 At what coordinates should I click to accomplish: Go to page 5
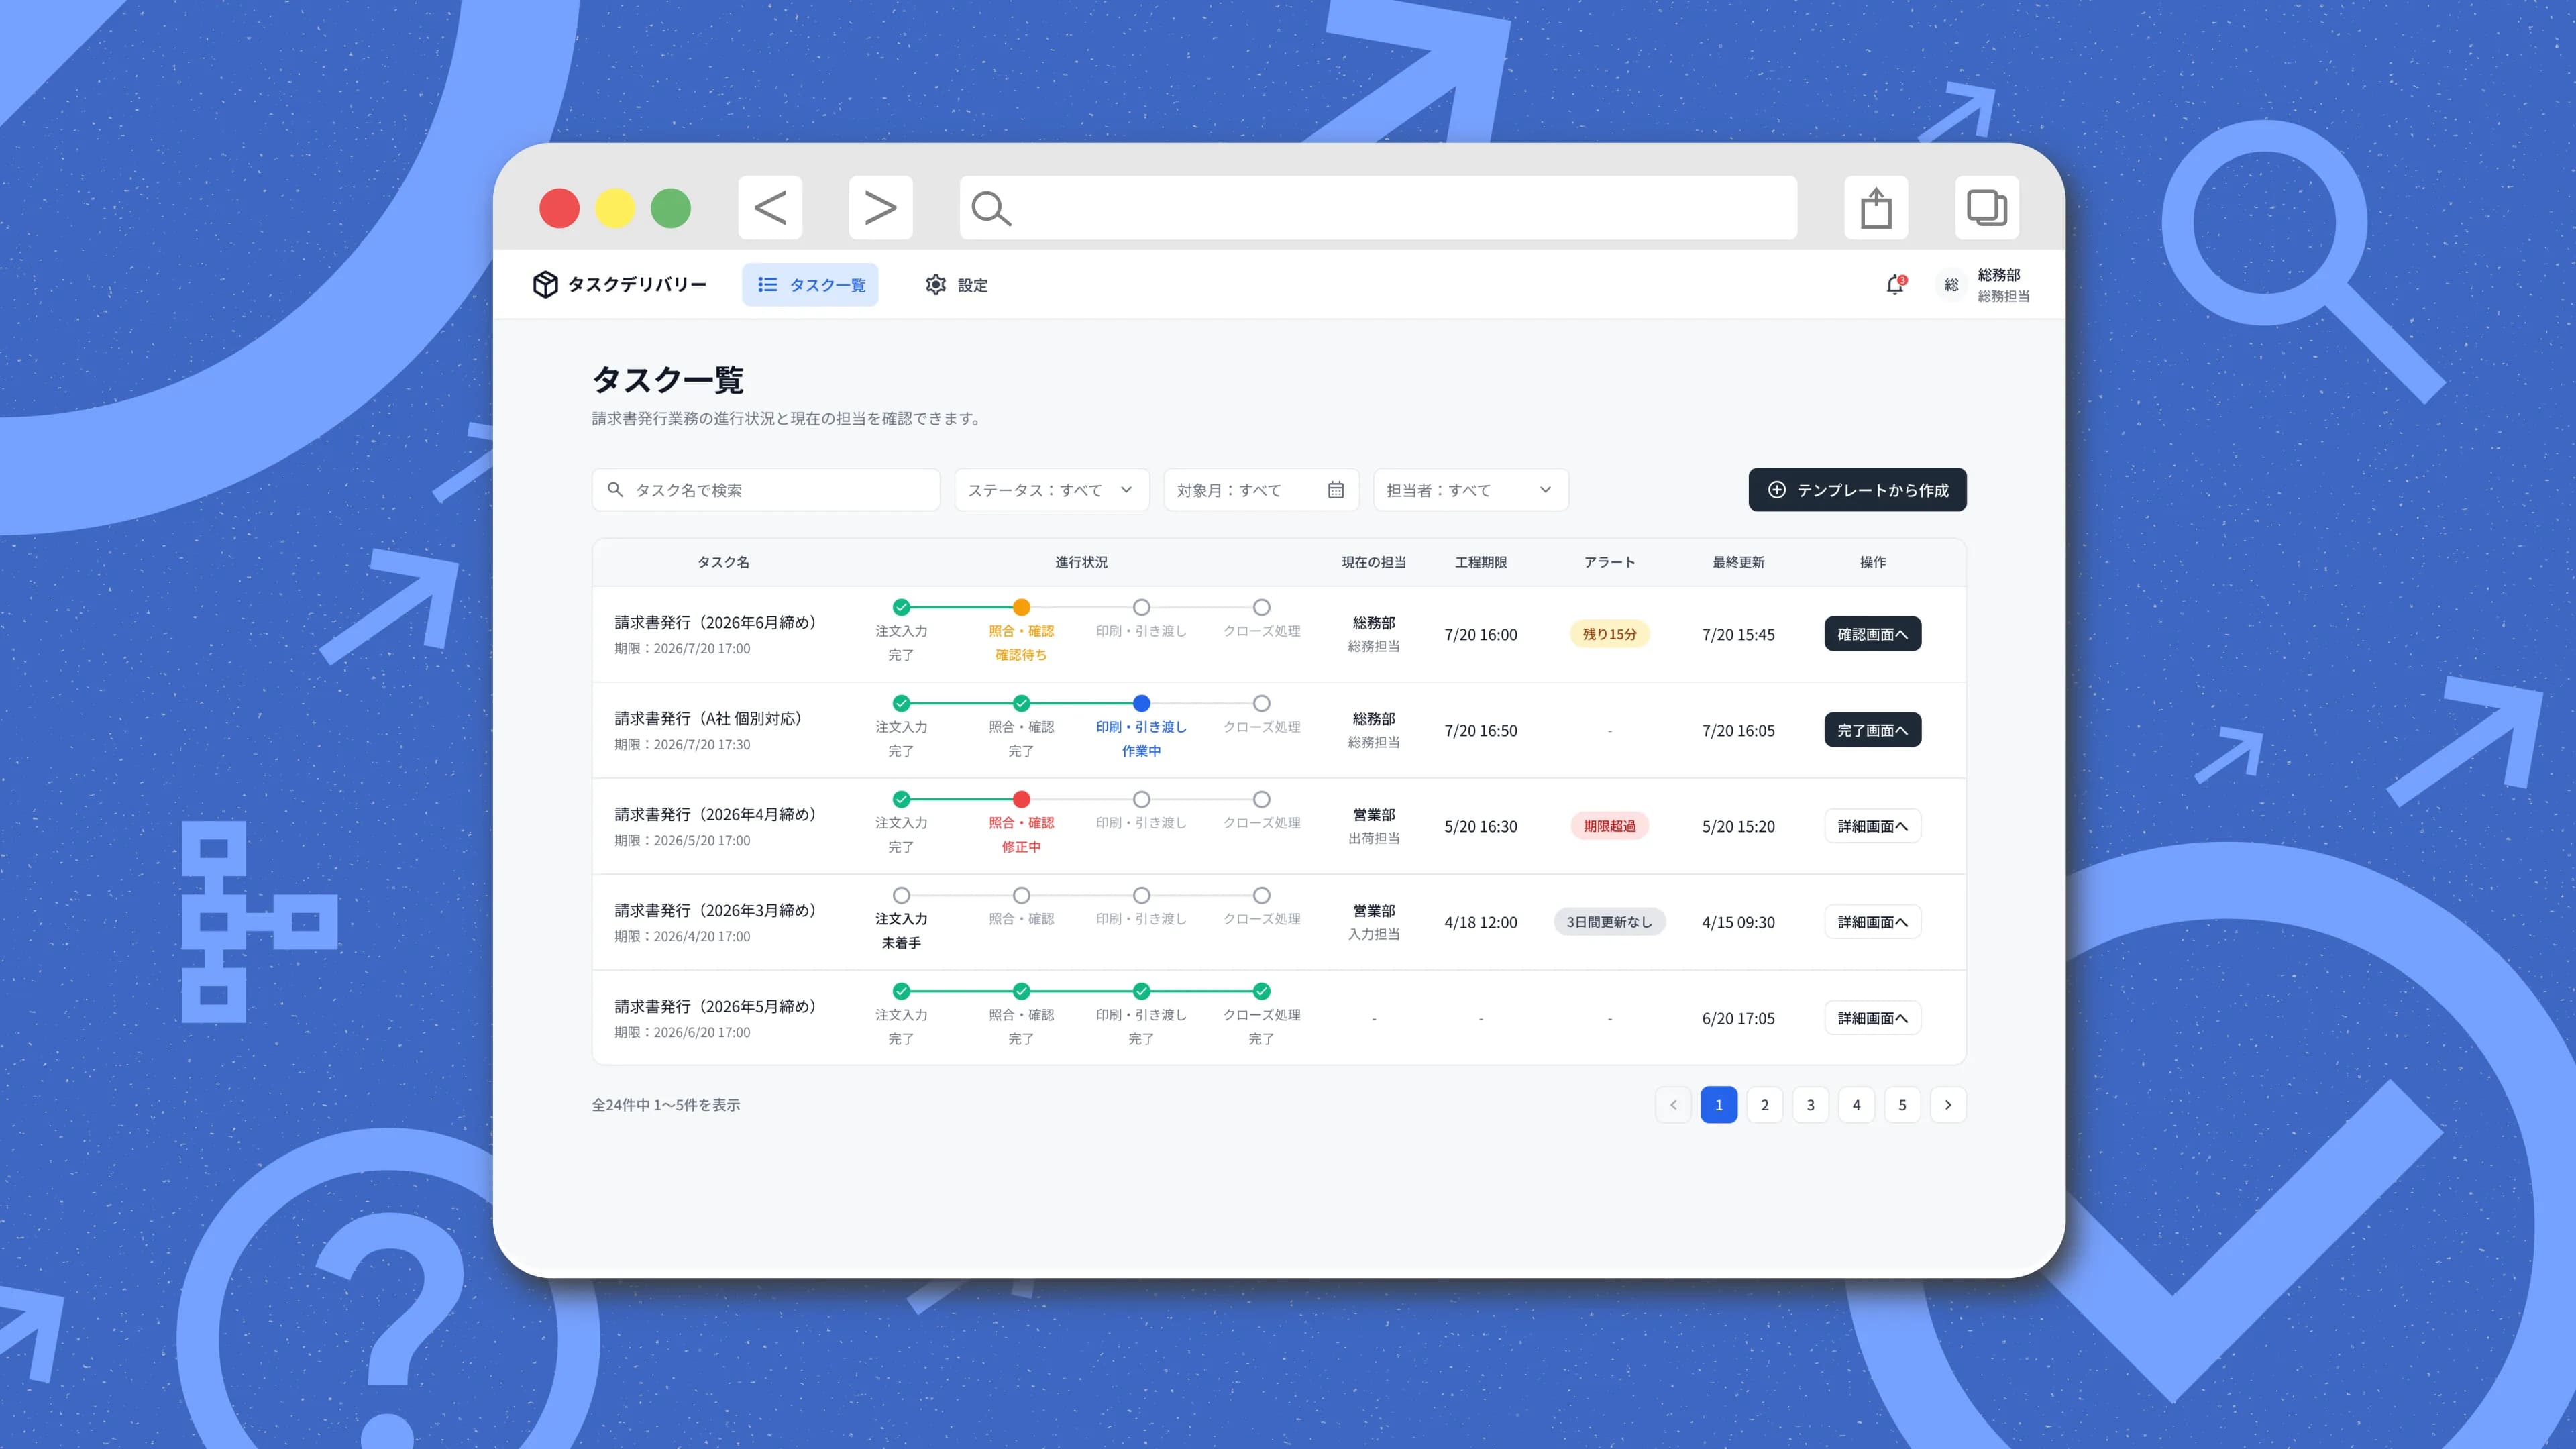pyautogui.click(x=1902, y=1105)
